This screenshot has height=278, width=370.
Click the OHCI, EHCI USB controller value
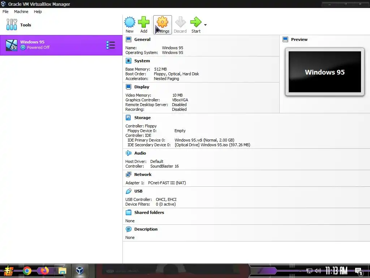pyautogui.click(x=166, y=199)
